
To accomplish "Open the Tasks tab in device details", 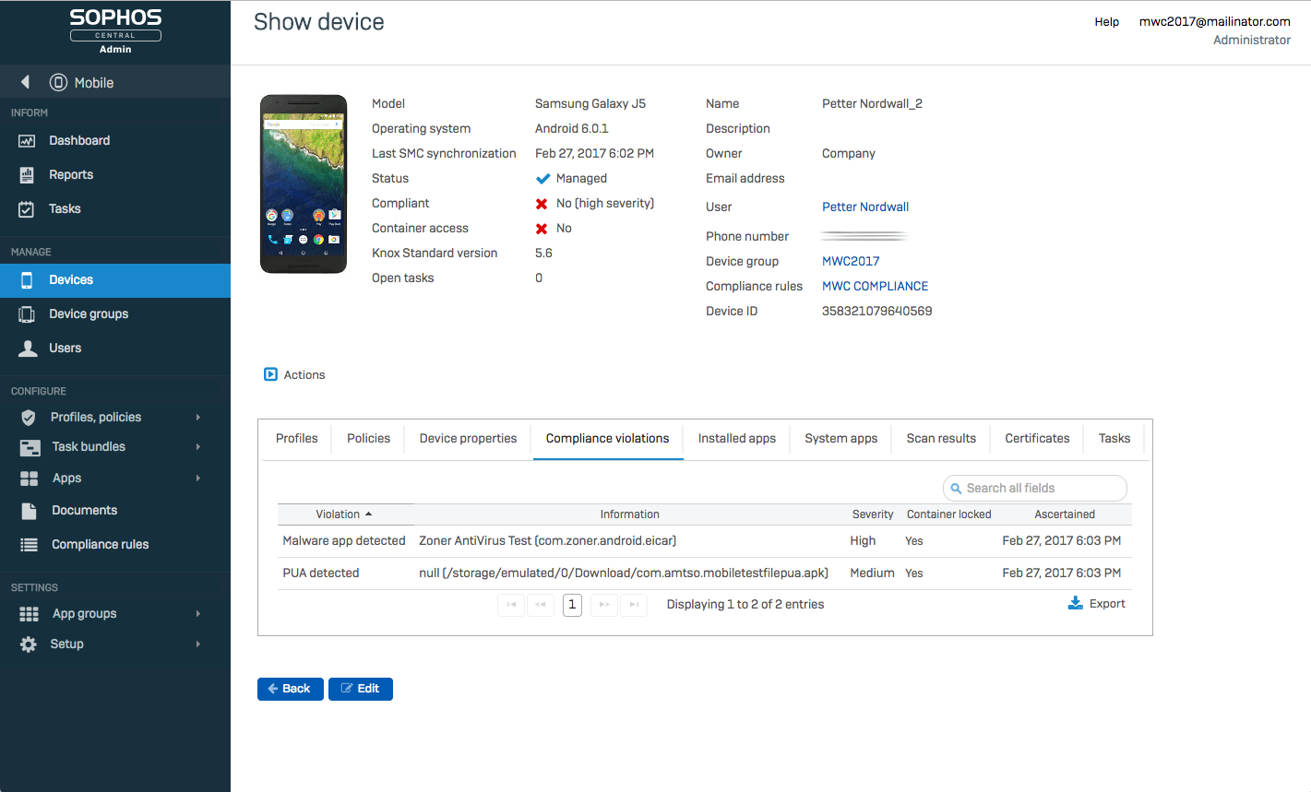I will click(1114, 439).
